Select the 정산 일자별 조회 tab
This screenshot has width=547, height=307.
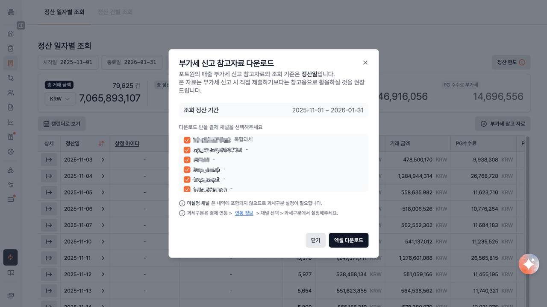(x=64, y=12)
